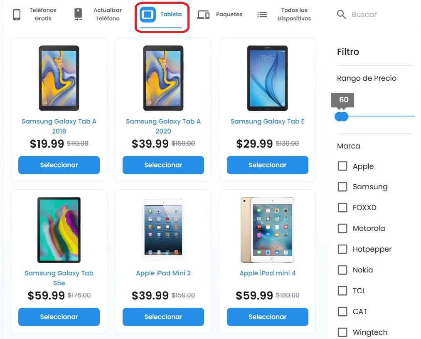421x339 pixels.
Task: Switch to the Paquetes tab
Action: point(219,15)
